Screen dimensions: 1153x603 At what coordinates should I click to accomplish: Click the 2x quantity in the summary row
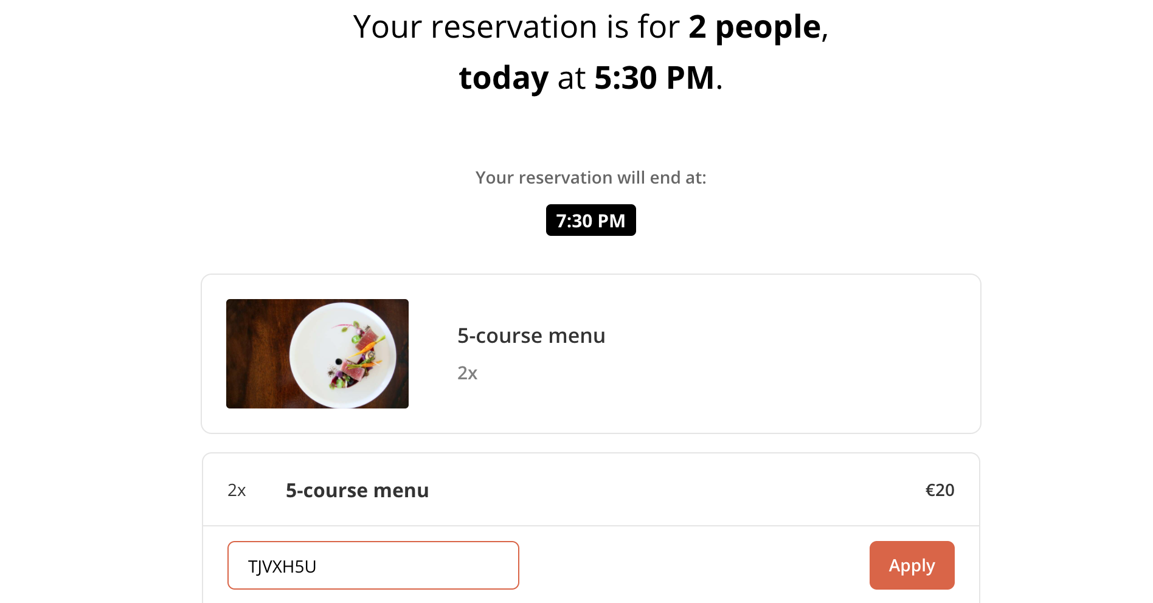click(x=237, y=490)
